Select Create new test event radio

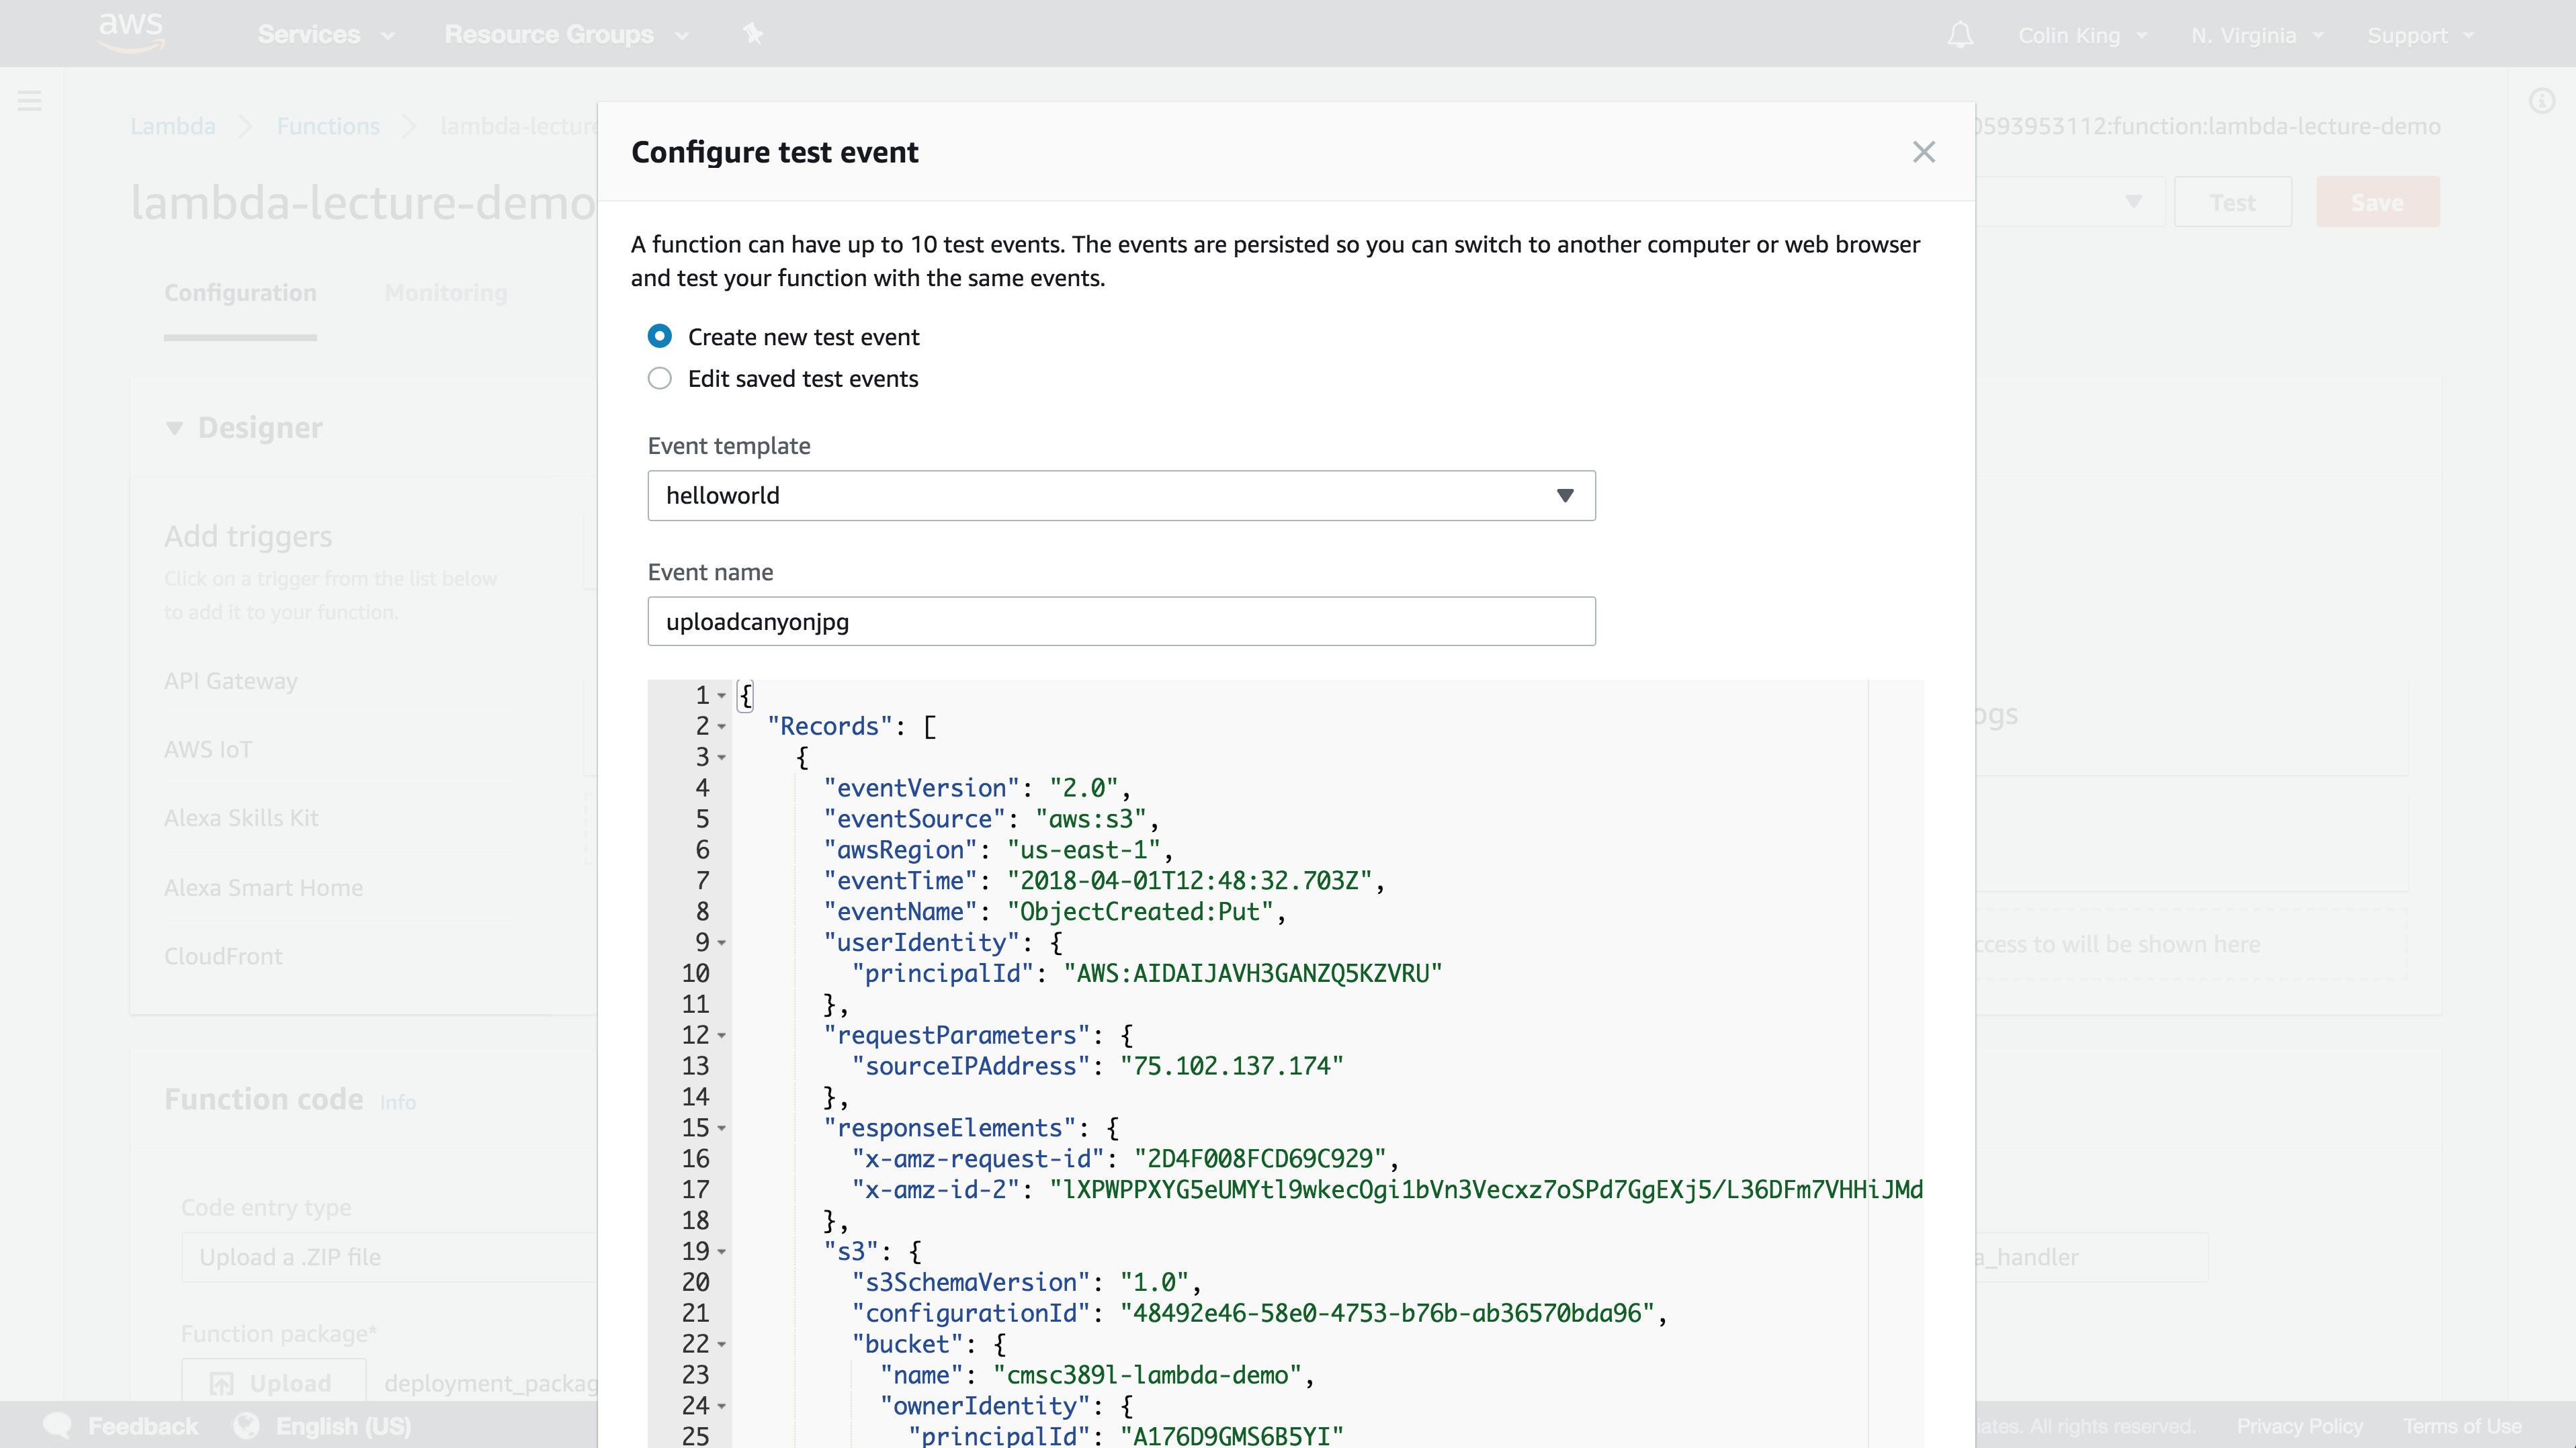tap(659, 336)
